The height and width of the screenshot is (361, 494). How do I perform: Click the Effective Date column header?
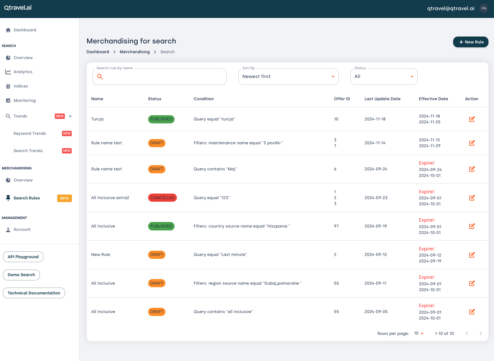(x=434, y=99)
